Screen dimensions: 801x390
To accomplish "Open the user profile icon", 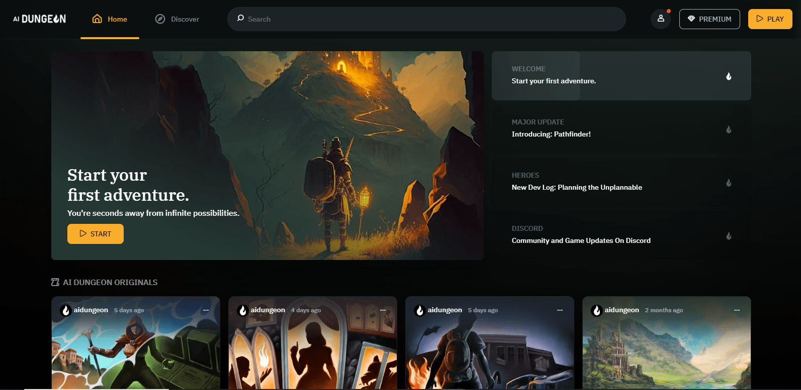I will point(661,19).
